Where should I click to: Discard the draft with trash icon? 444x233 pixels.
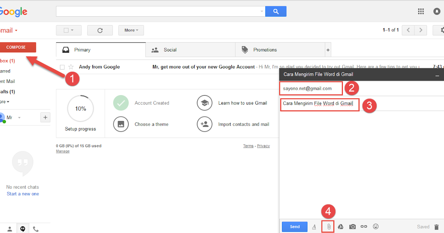437,227
